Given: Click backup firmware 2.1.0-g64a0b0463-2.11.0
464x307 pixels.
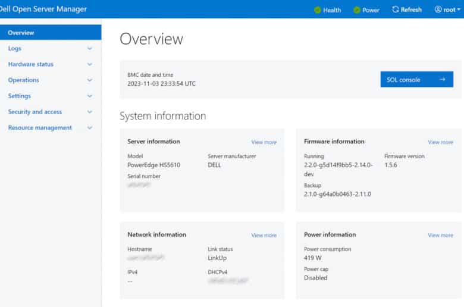Looking at the screenshot, I should tap(338, 194).
